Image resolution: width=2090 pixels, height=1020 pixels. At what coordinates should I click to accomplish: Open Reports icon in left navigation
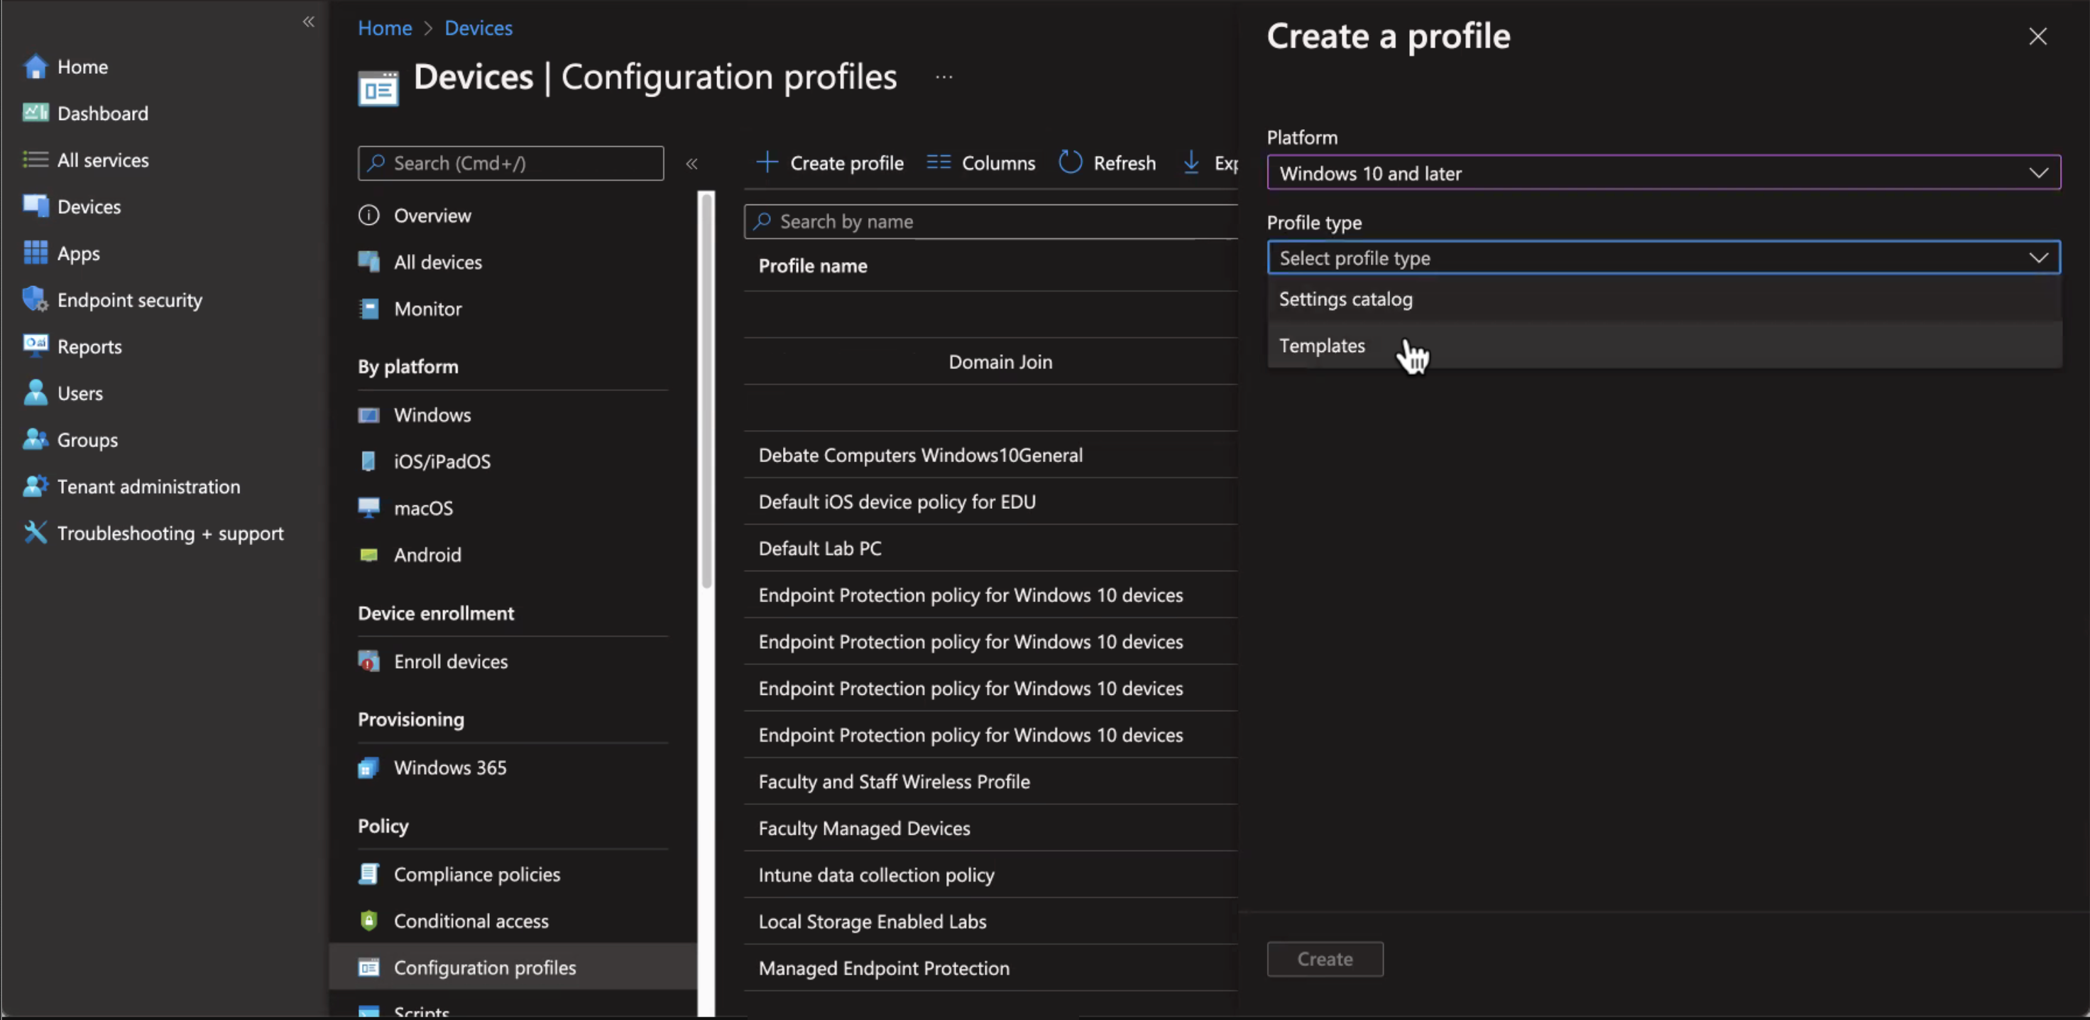click(35, 346)
